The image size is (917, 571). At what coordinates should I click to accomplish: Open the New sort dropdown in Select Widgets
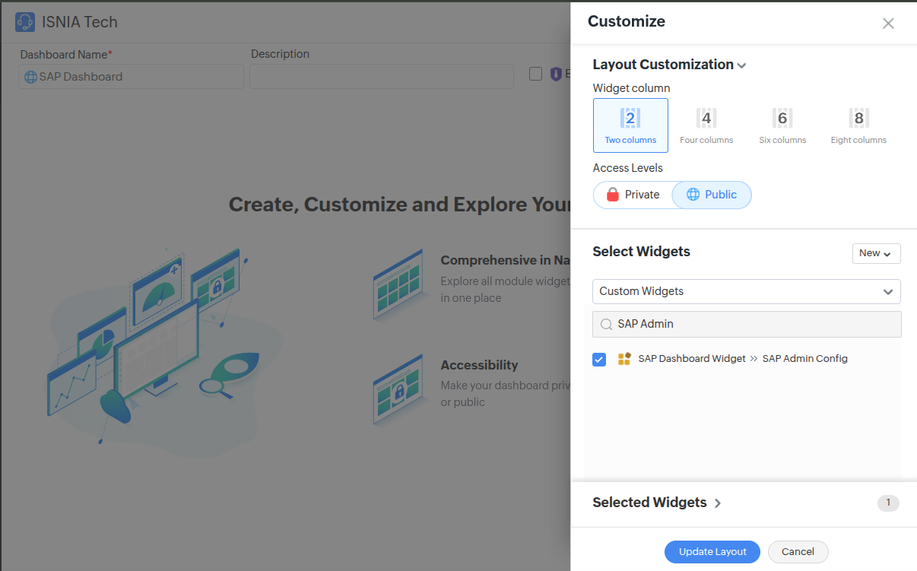tap(876, 253)
